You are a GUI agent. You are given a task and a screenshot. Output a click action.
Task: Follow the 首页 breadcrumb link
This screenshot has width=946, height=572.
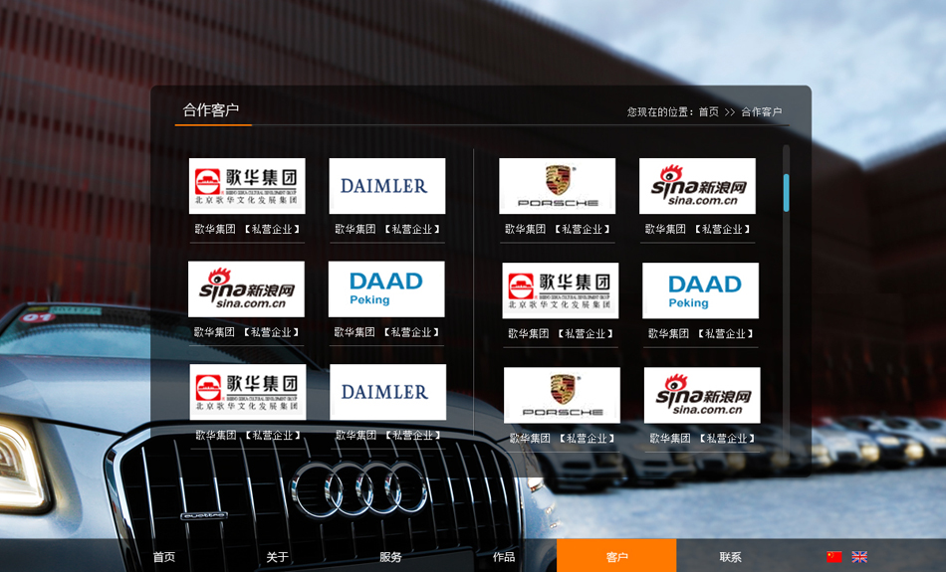(708, 111)
